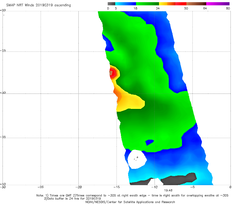This screenshot has width=233, height=204.
Task: Click the color bar label "18"
Action: (135, 8)
